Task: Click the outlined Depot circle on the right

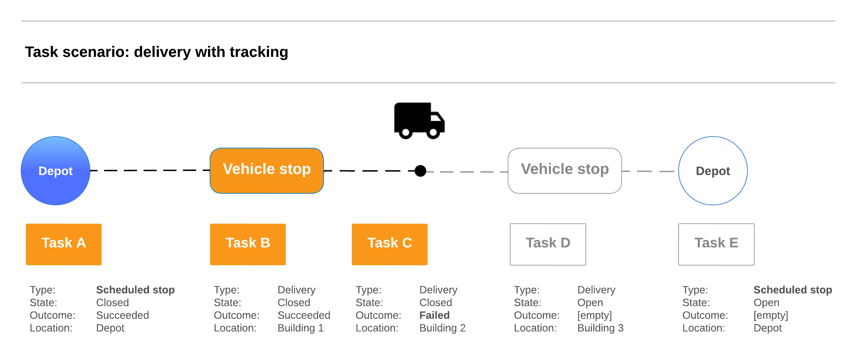Action: [713, 171]
